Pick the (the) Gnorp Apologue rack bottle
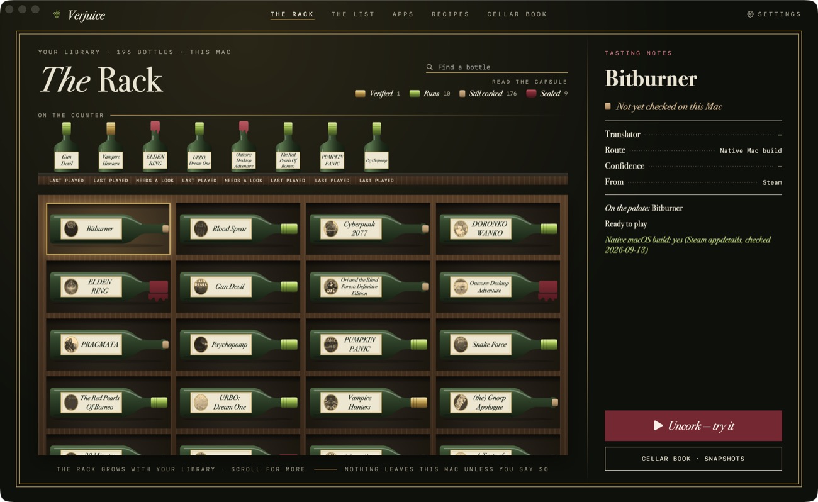 [498, 403]
